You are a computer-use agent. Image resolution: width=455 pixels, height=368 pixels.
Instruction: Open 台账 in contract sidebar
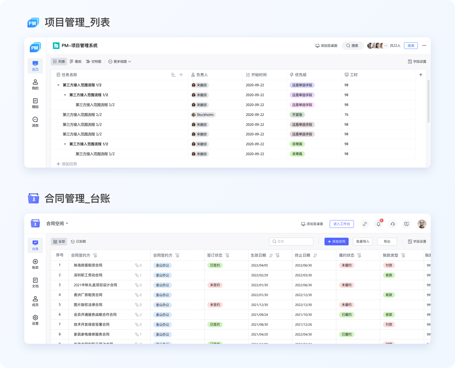[x=35, y=245]
